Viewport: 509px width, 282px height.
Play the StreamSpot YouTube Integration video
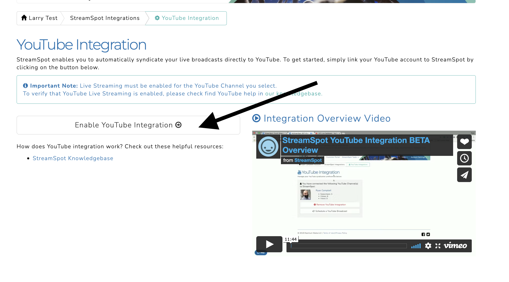269,244
